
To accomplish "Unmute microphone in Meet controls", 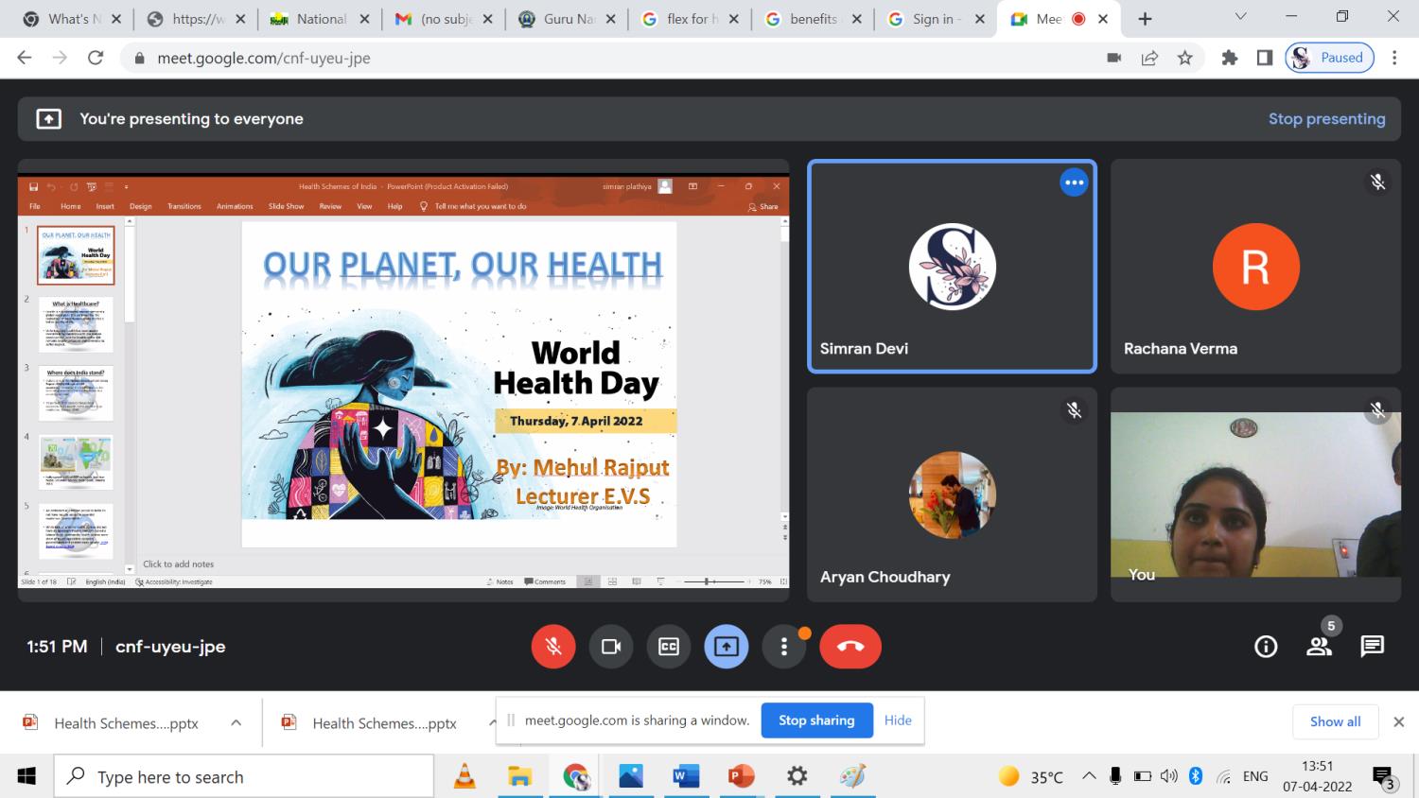I will tap(553, 647).
